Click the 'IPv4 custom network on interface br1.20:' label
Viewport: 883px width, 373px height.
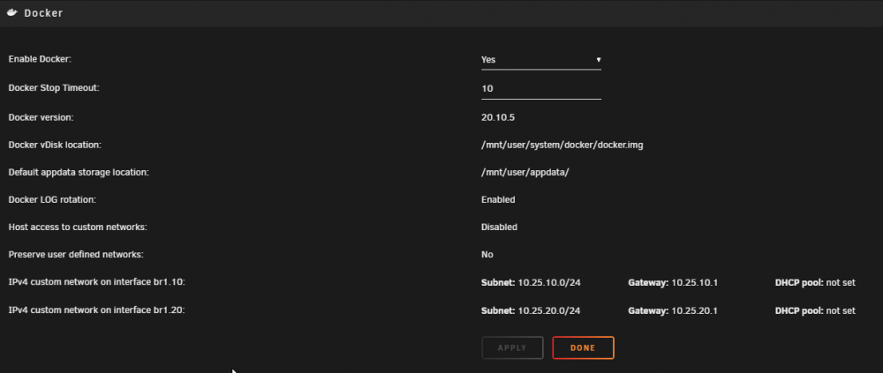click(97, 310)
